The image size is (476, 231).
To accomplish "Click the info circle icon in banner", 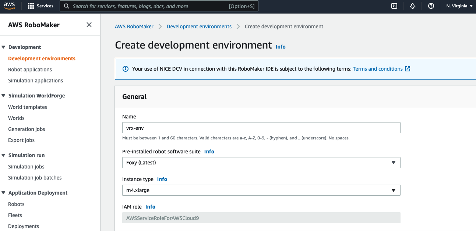I will click(126, 69).
